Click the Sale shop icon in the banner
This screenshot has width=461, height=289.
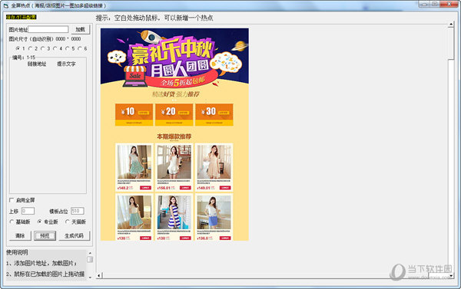pos(135,77)
